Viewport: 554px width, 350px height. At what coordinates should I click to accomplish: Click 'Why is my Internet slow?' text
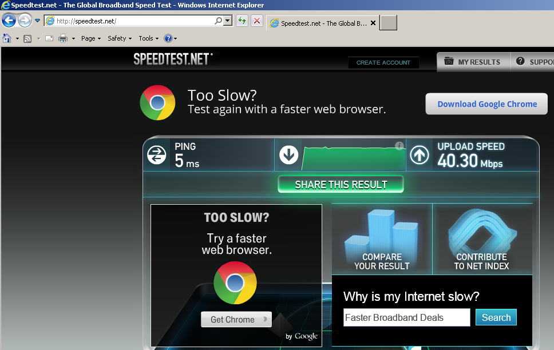(411, 296)
